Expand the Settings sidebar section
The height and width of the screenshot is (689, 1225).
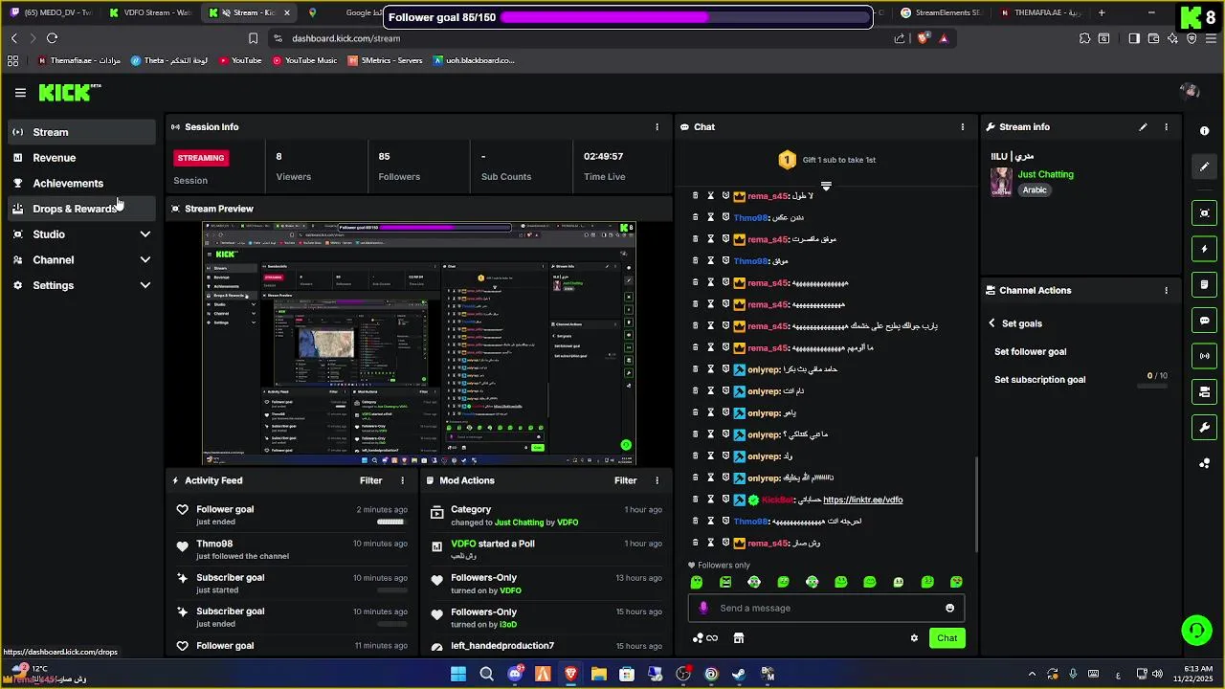coord(81,285)
